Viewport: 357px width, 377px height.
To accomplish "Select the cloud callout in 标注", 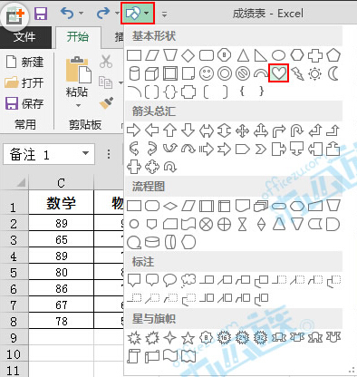I will click(188, 280).
